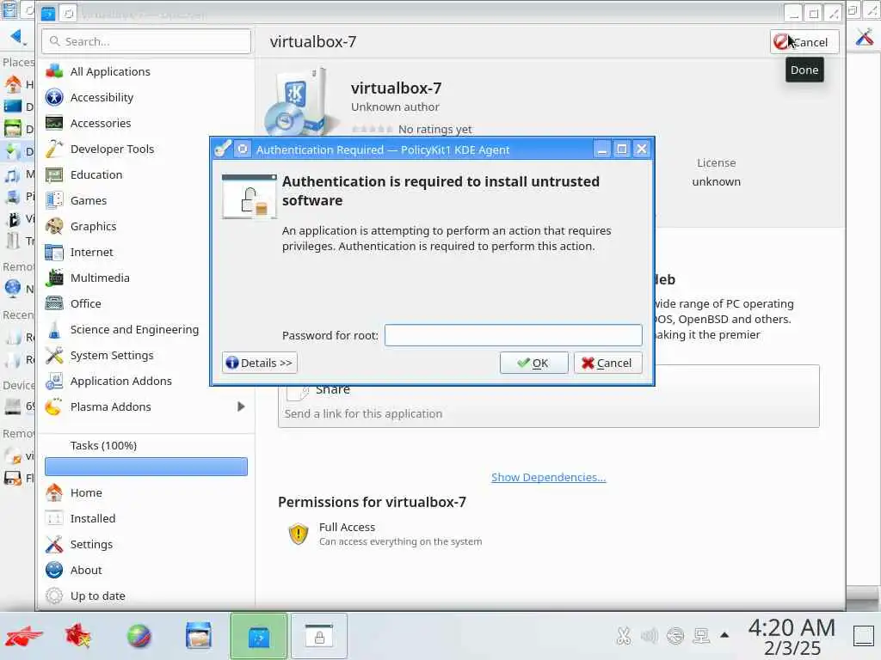Open file manager from taskbar

[x=199, y=637]
